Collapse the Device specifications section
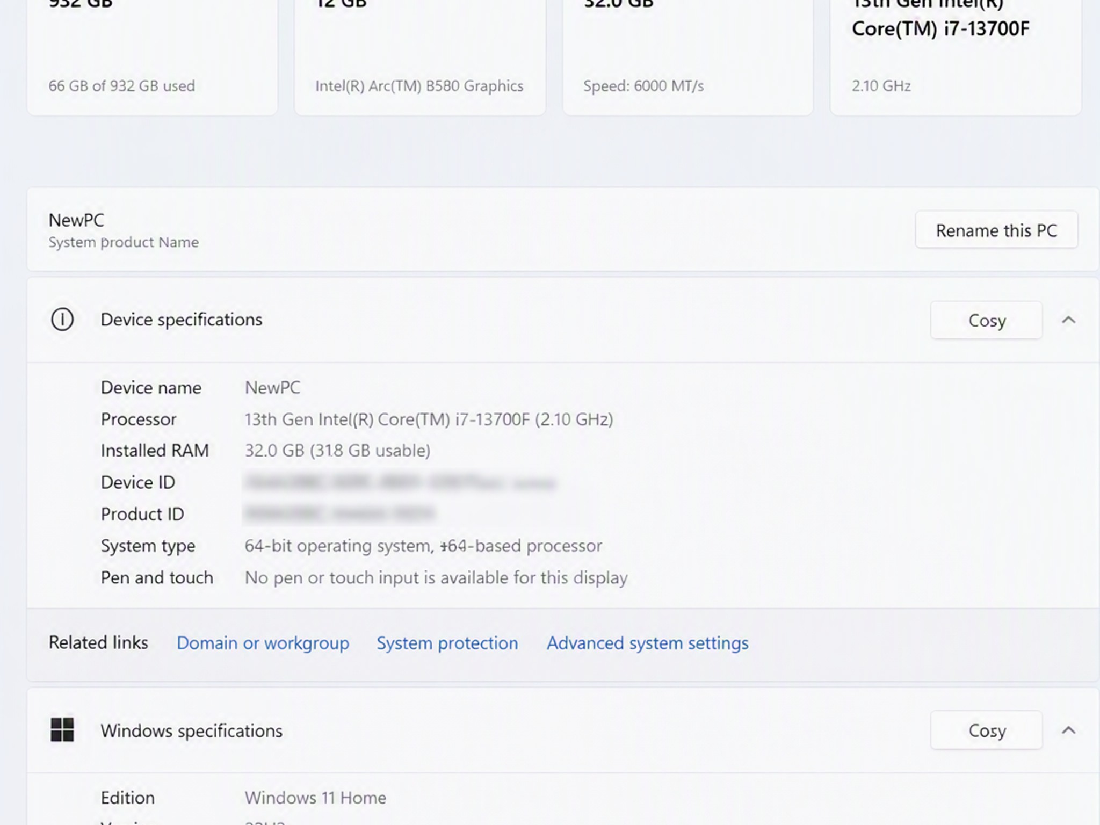 click(x=1068, y=320)
